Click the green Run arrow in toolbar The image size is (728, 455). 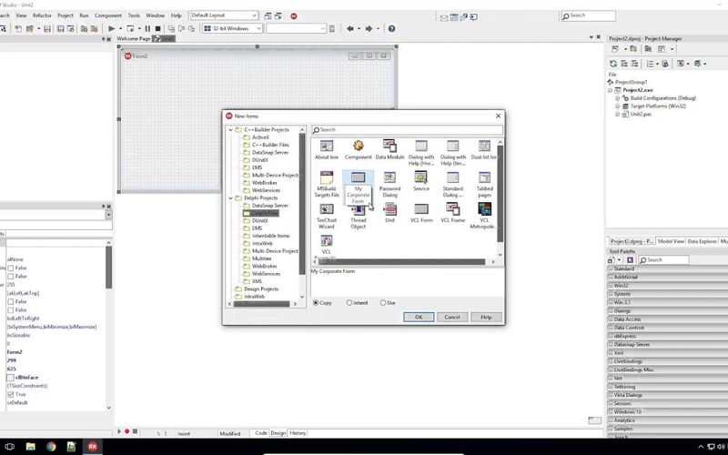[111, 29]
